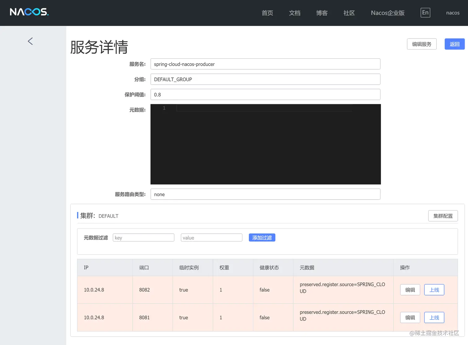Click the 8082 port cell
Viewport: 468px width, 345px height.
click(153, 290)
